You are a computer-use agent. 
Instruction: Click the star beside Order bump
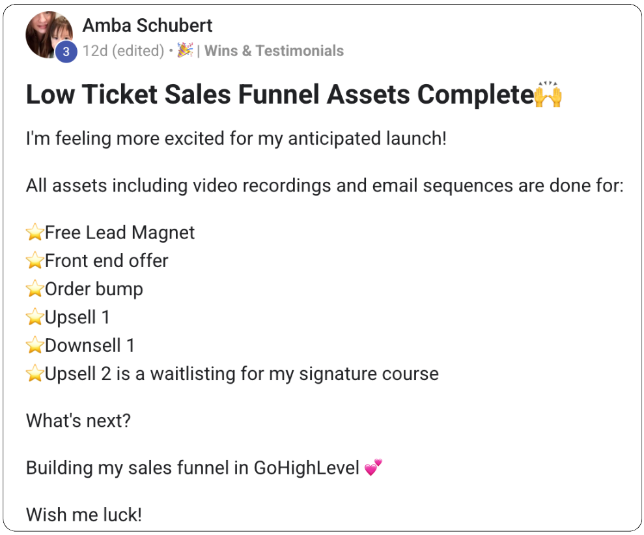[x=35, y=289]
